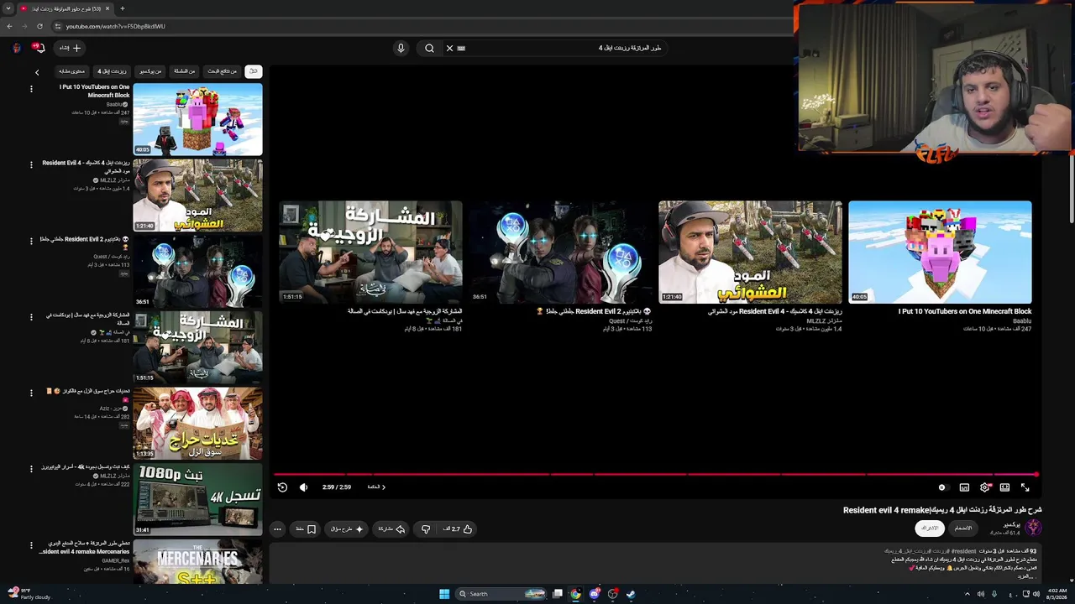Select the 'Similar content' filter chip
The height and width of the screenshot is (604, 1075).
pyautogui.click(x=72, y=71)
